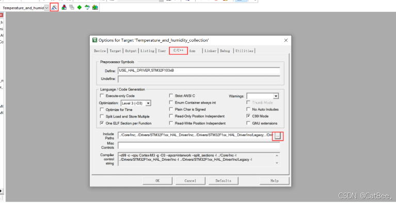Enable Strict ANSI C checkbox

pos(171,96)
